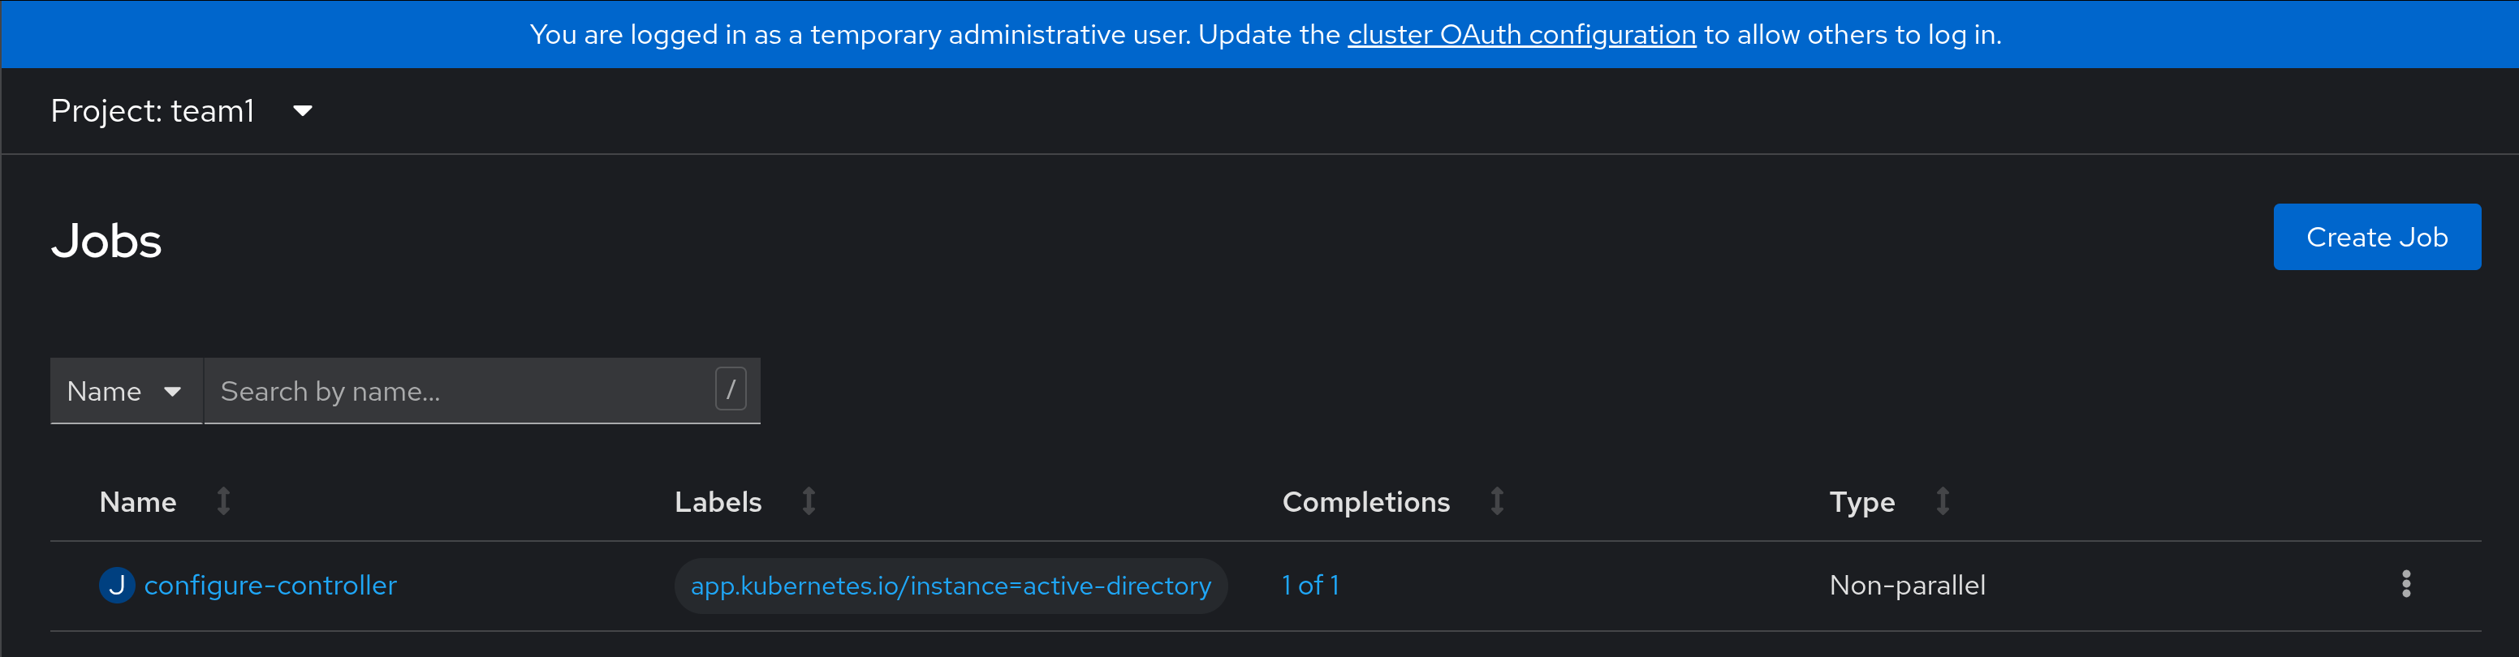Expand the Project: team1 selector
This screenshot has width=2519, height=657.
point(183,111)
